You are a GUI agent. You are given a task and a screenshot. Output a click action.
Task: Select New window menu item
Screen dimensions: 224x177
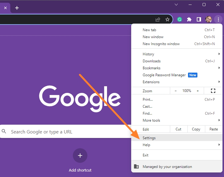click(x=177, y=37)
